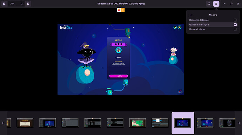Enable the Riquadro laterale checkbox

[235, 20]
